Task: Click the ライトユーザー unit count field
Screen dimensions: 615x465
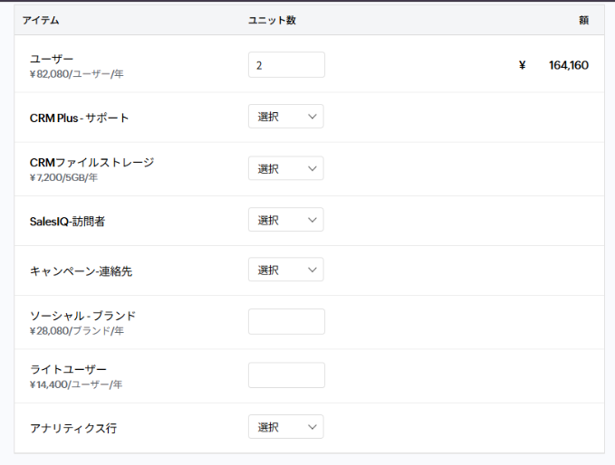Action: 286,375
